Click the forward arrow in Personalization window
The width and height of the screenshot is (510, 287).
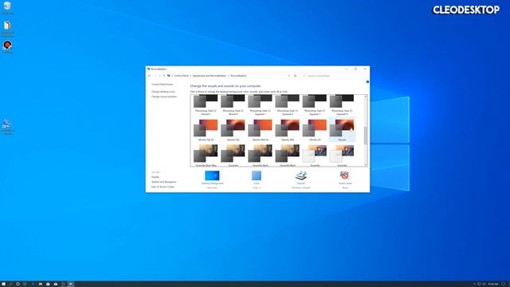click(x=155, y=76)
